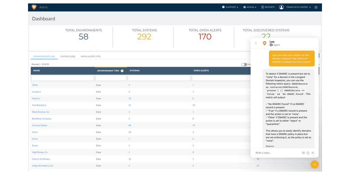This screenshot has height=175, width=350.
Task: Expand the Support dropdown menu
Action: pos(230,7)
